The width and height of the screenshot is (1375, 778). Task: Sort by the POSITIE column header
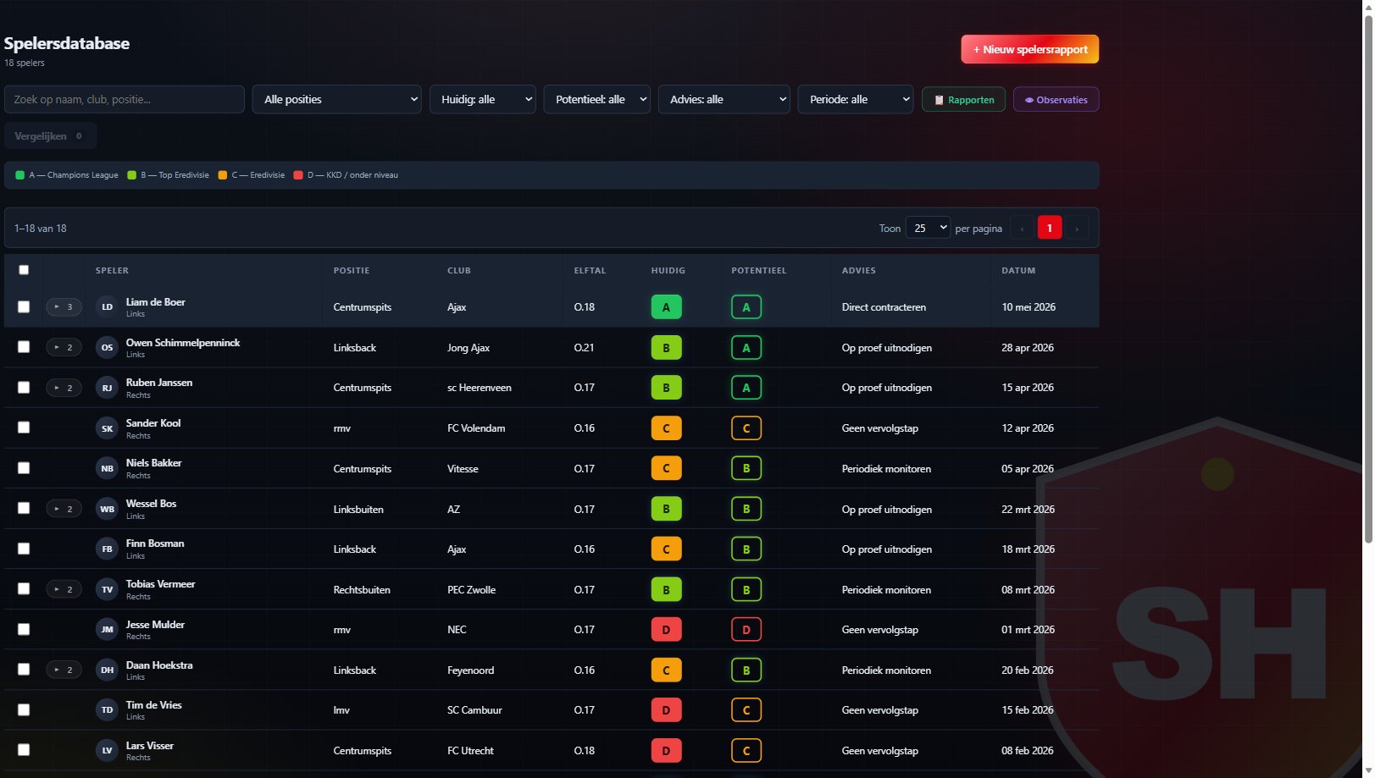(352, 271)
